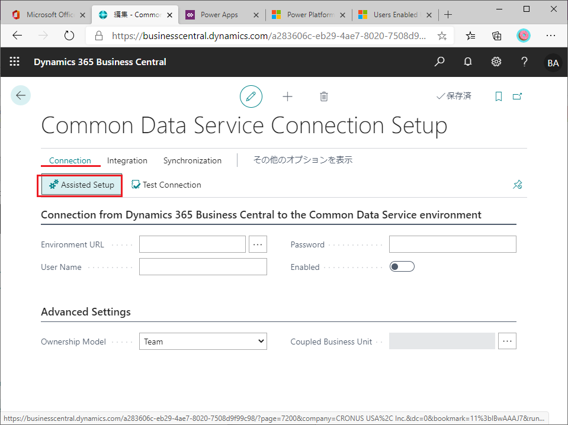Open page in new window icon

coord(517,96)
